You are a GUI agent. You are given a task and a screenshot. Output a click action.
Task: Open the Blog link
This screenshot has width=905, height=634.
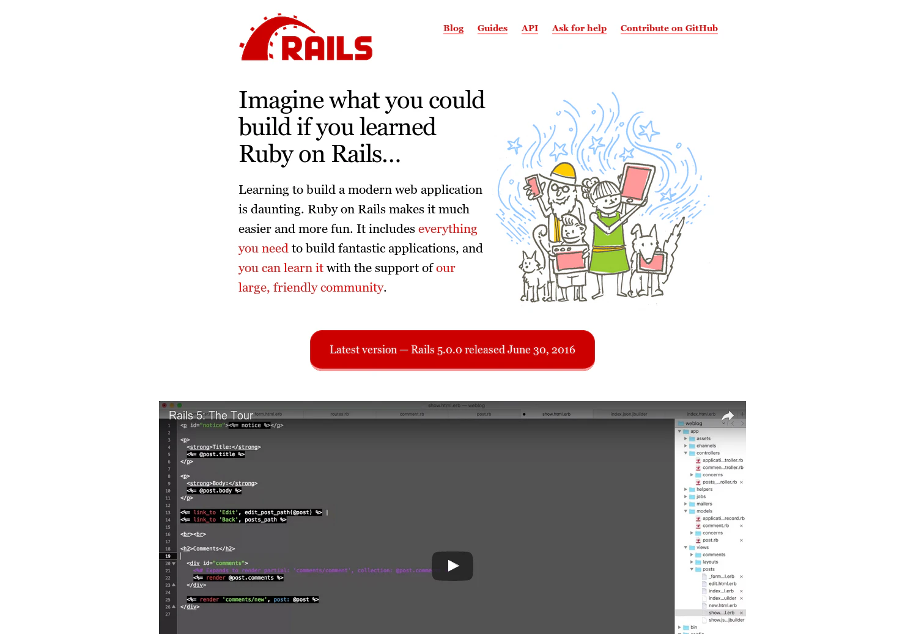(x=453, y=28)
